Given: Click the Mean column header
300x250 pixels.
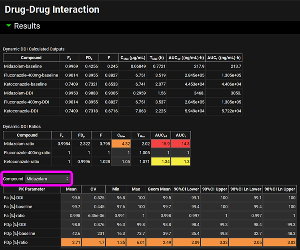Looking at the screenshot, I should point(71,189).
